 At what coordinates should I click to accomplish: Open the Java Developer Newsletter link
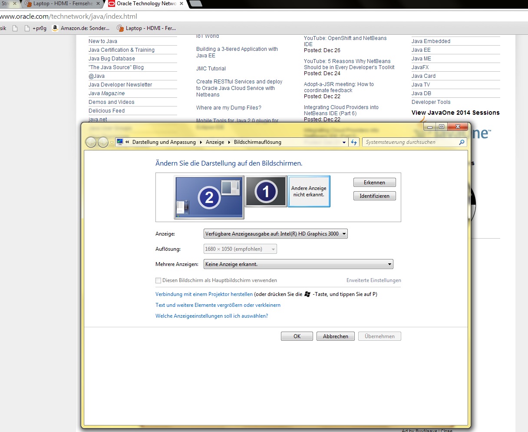[120, 85]
